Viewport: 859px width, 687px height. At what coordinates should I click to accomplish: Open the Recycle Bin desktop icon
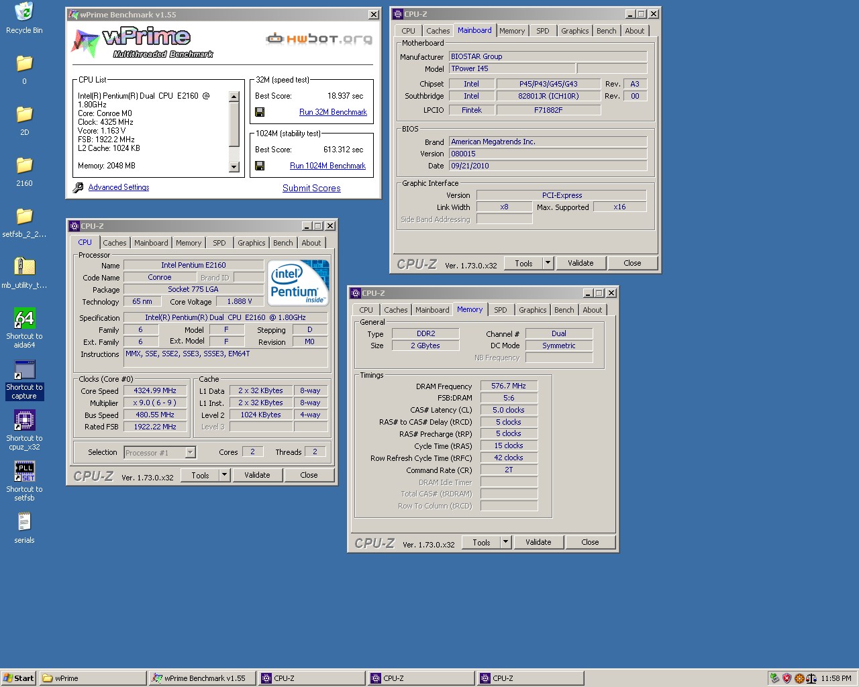click(x=24, y=11)
